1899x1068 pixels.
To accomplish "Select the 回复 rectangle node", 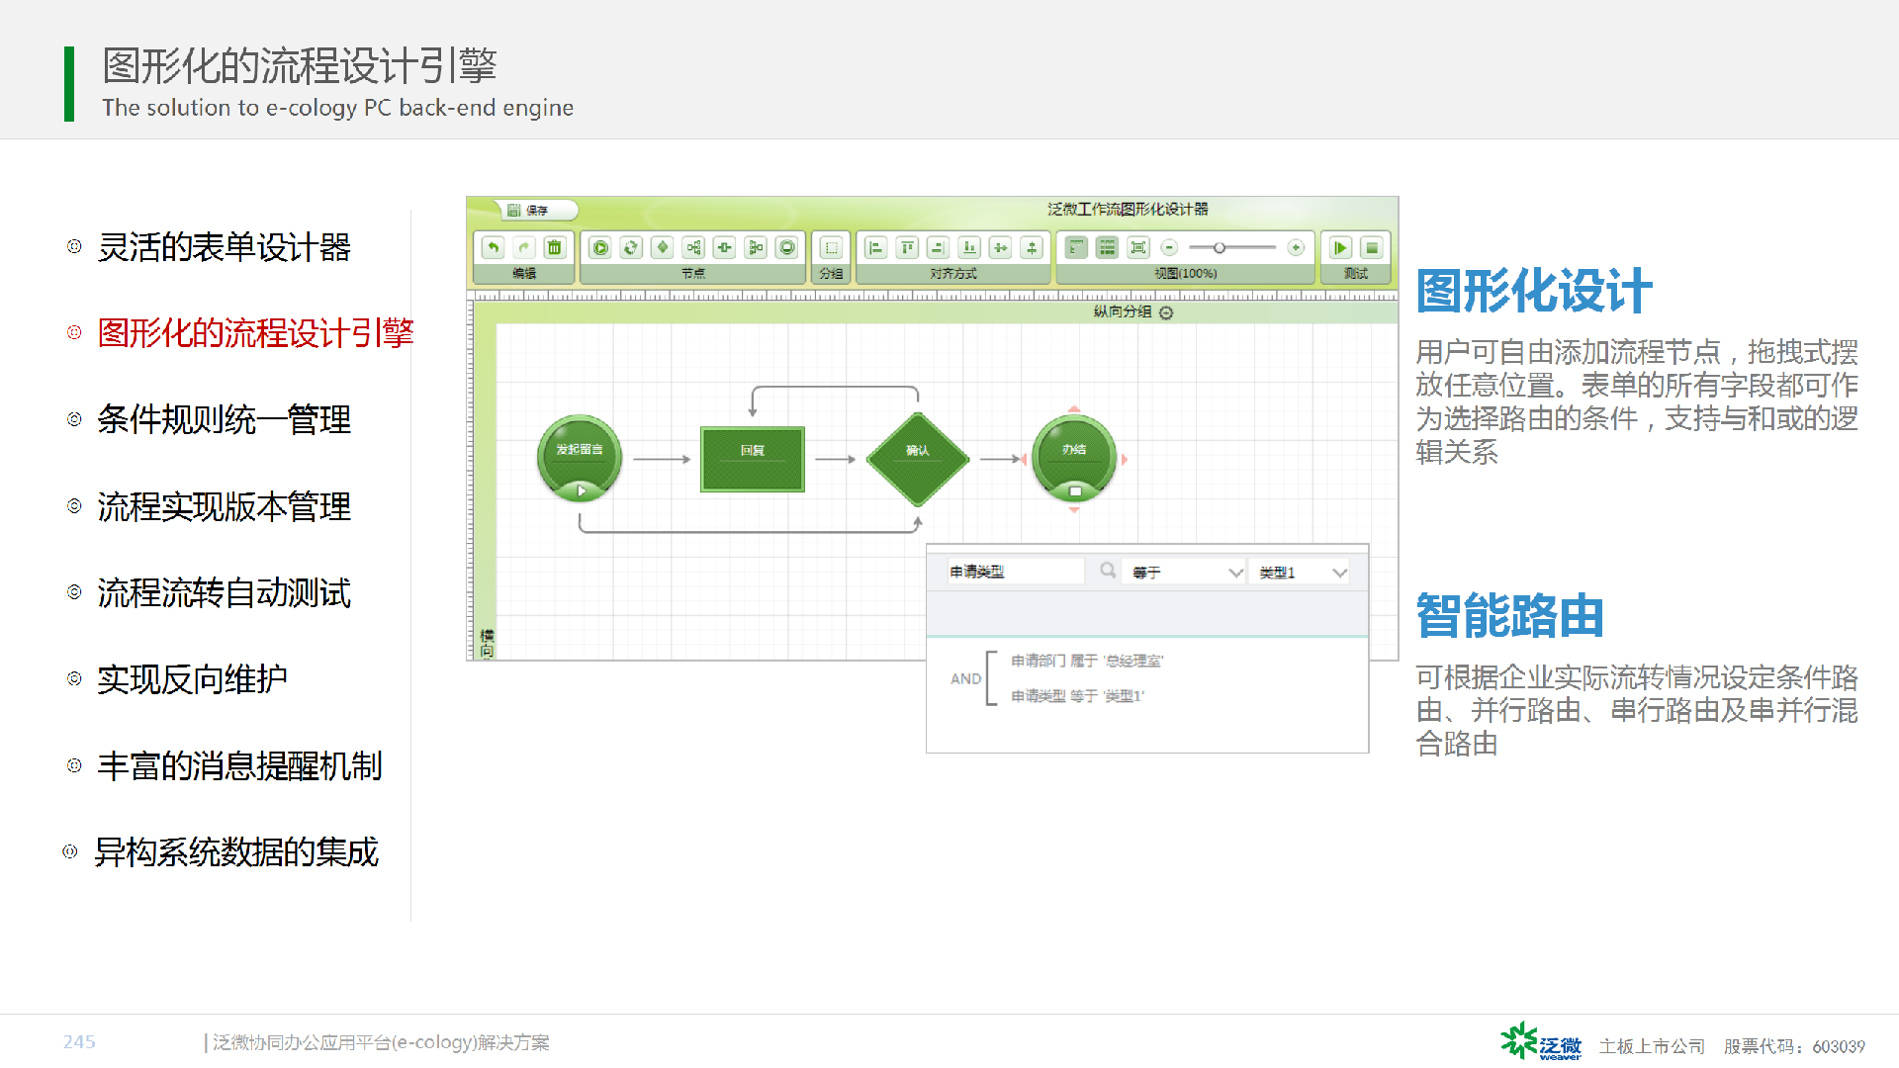I will pos(753,459).
